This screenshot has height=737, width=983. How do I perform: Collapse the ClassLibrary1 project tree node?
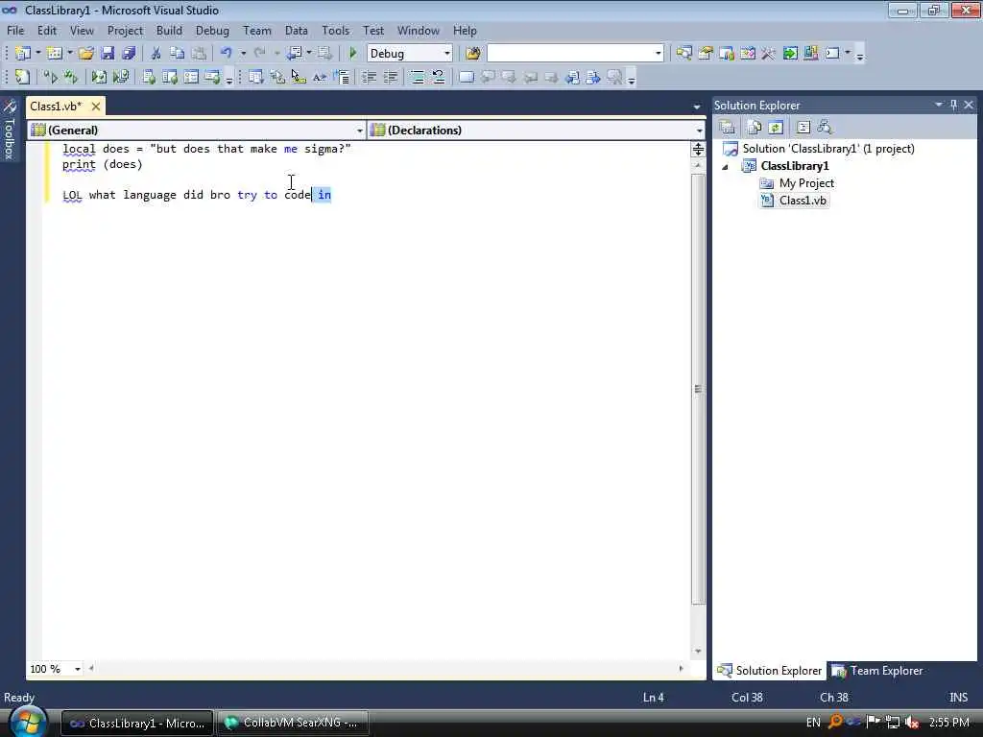tap(726, 167)
